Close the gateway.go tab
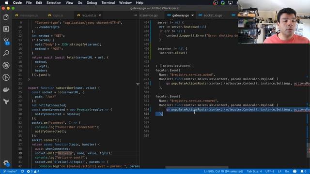310x174 pixels. click(x=193, y=15)
